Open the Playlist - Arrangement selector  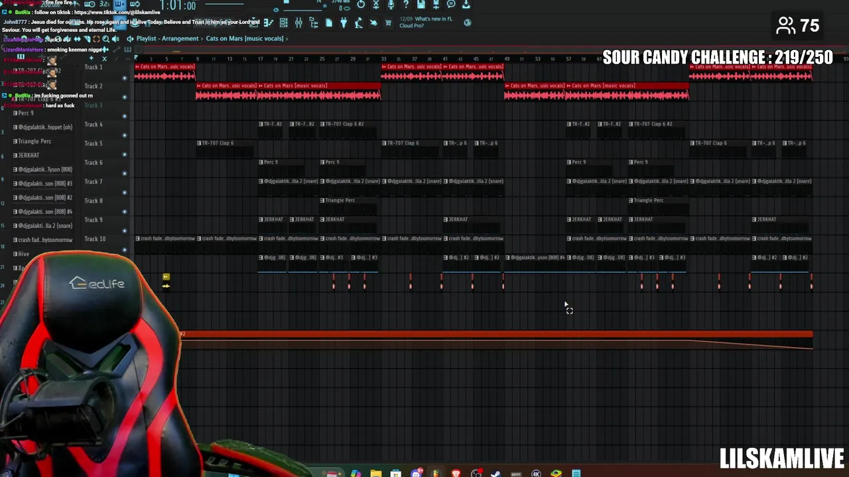[167, 38]
